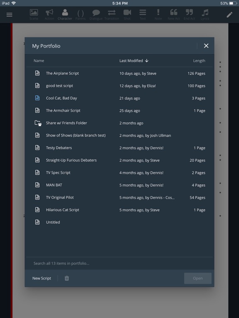Select TV Spec Script name
The width and height of the screenshot is (239, 318).
(58, 173)
